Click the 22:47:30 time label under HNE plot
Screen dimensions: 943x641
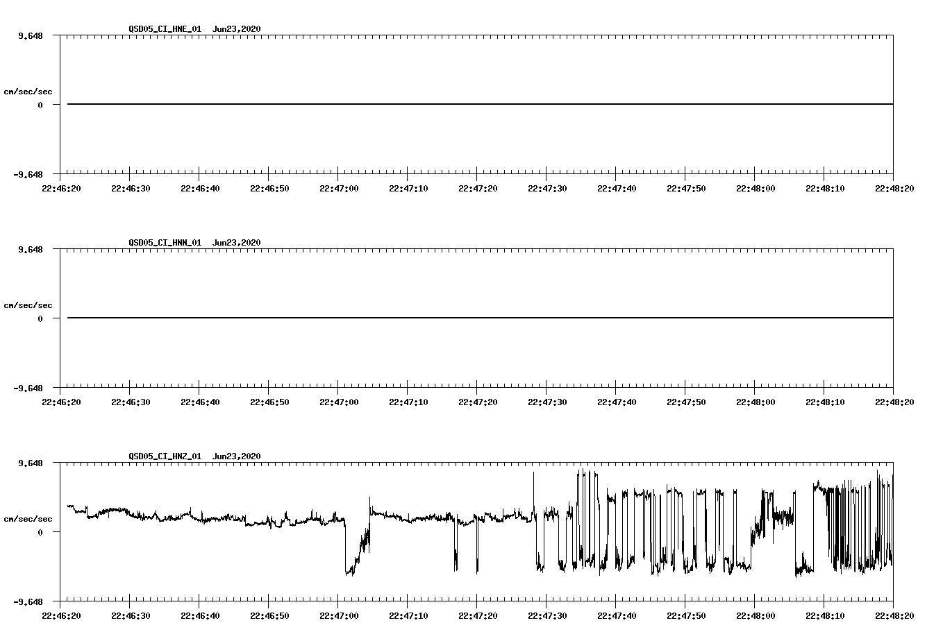tap(546, 188)
